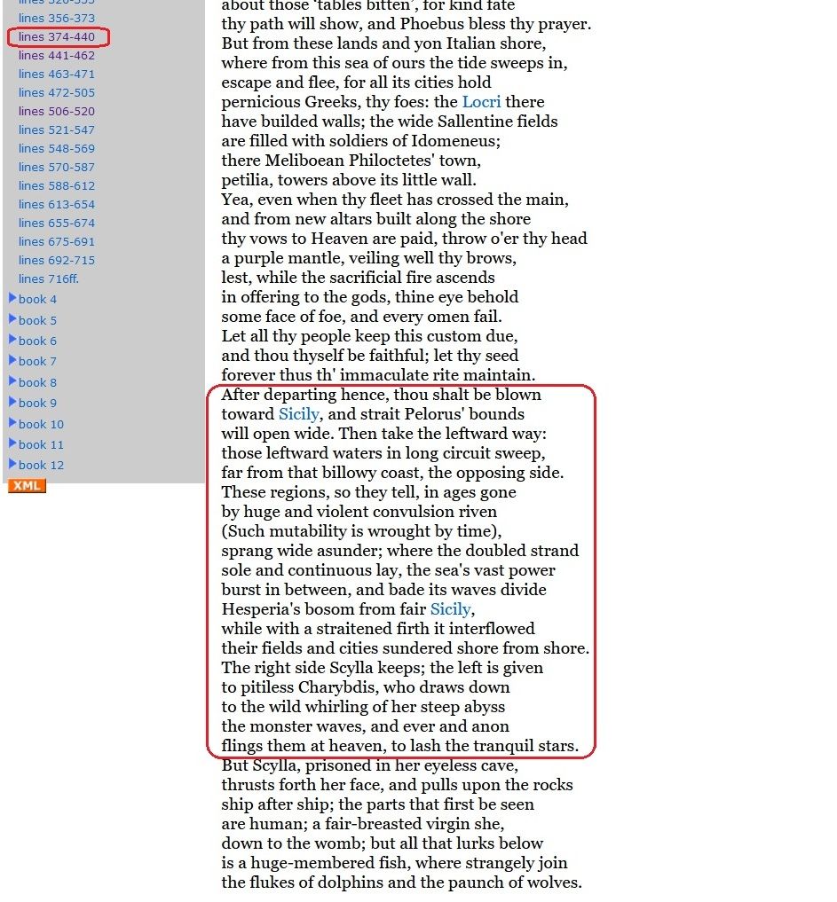Open book 11 link
This screenshot has height=902, width=837.
41,444
